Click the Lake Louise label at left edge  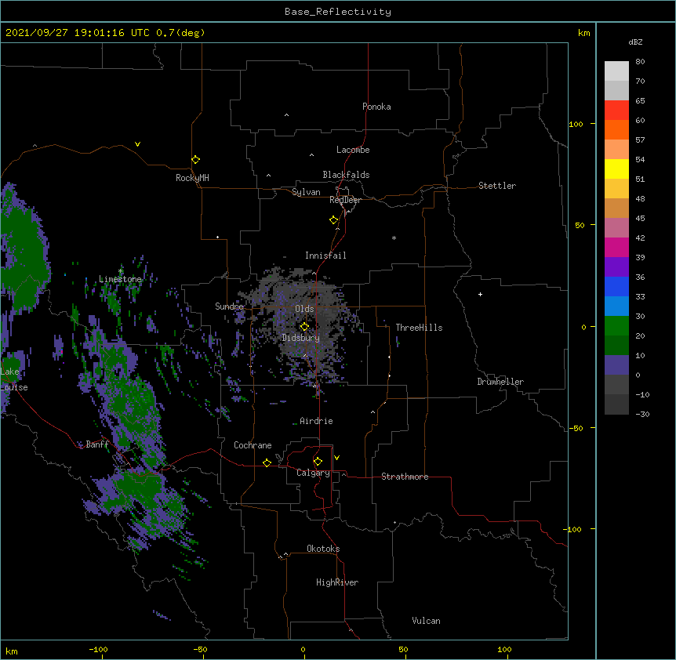click(14, 379)
